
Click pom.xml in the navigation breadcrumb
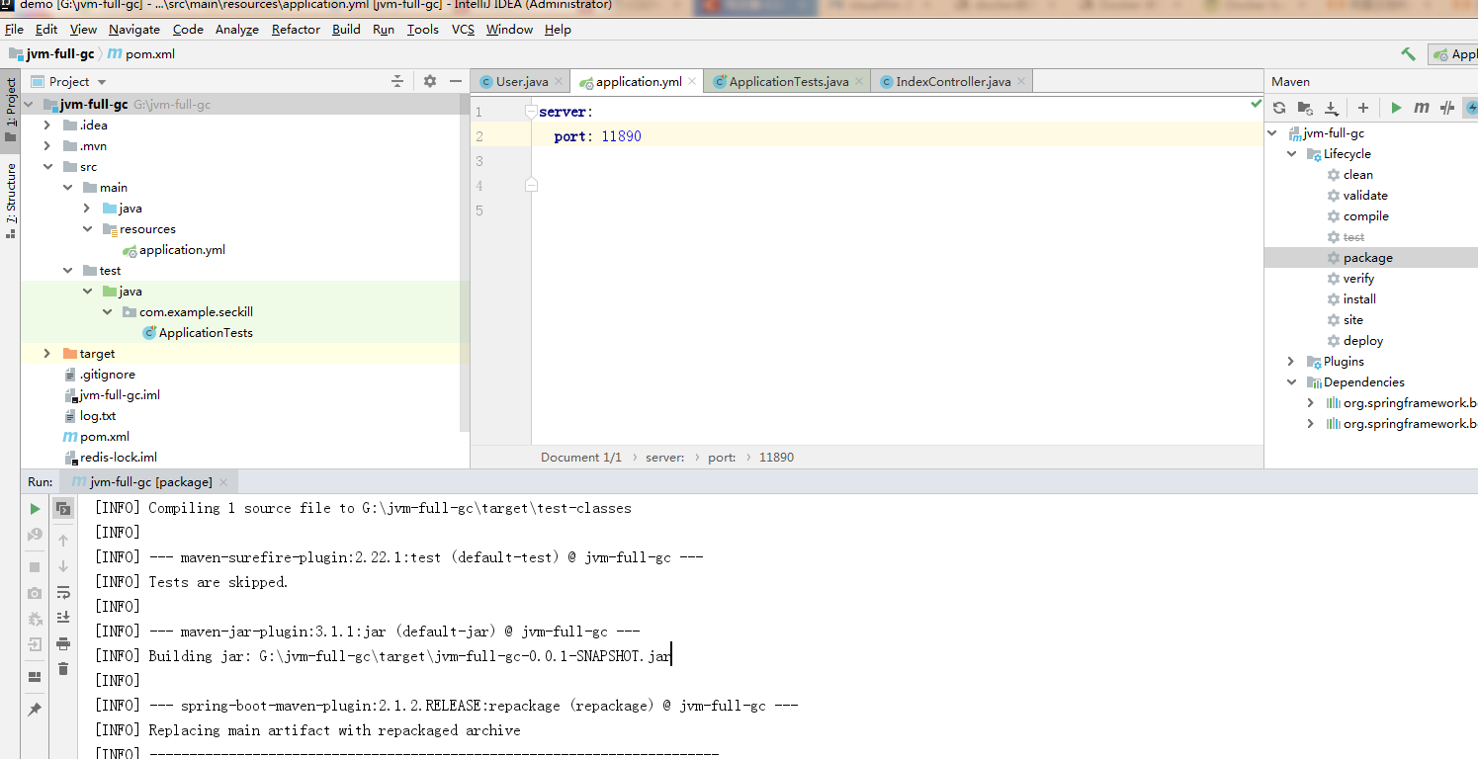(x=150, y=54)
